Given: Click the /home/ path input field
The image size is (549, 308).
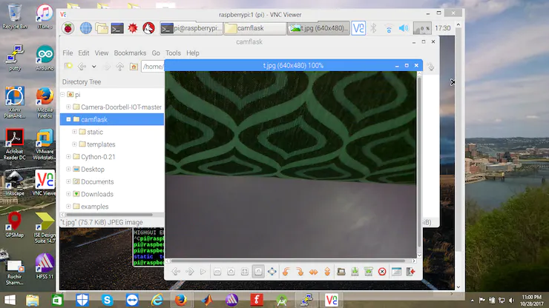Looking at the screenshot, I should [x=153, y=67].
